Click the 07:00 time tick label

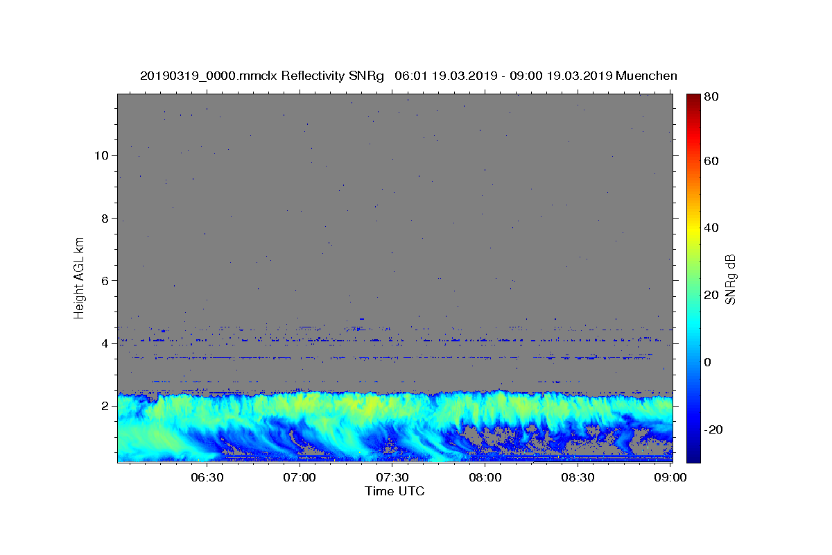[300, 477]
